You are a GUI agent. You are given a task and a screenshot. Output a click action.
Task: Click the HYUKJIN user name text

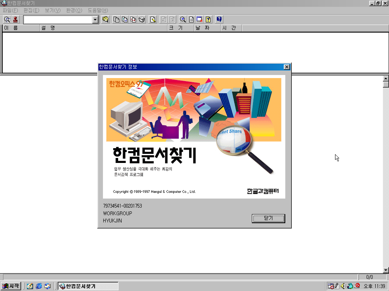[x=112, y=221]
